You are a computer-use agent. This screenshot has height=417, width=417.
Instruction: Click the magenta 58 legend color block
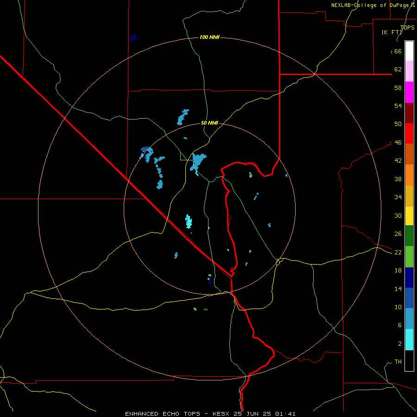409,92
